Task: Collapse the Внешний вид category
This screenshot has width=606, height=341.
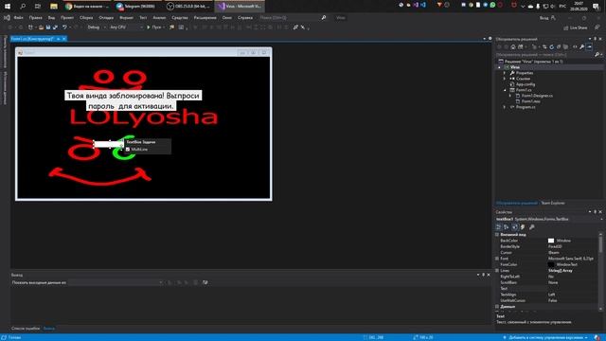Action: [x=497, y=235]
